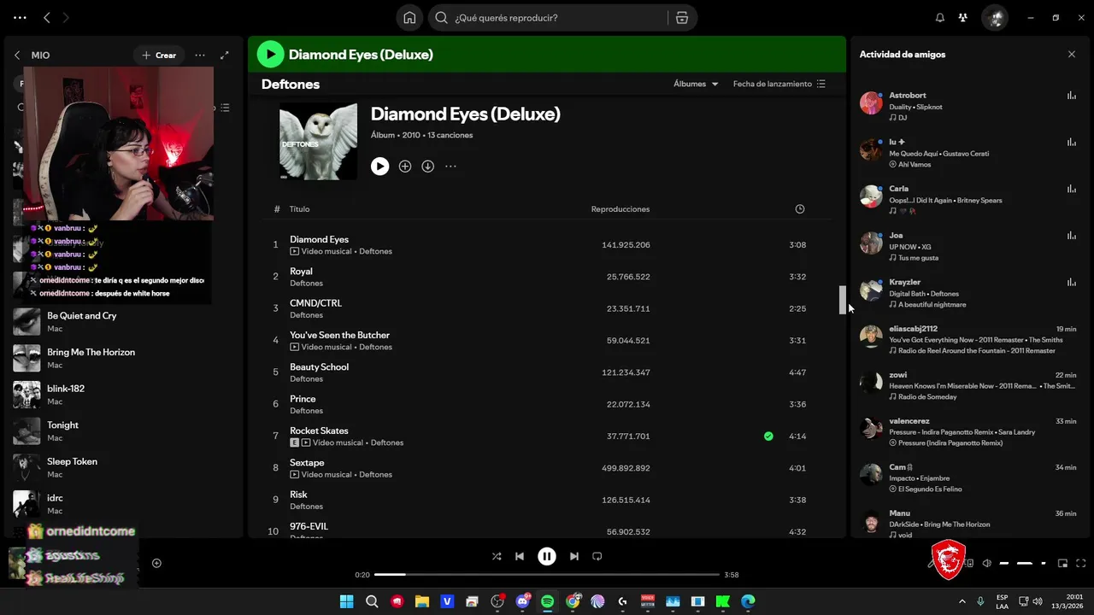Go to Spotify Home via the house icon
Image resolution: width=1094 pixels, height=615 pixels.
pos(409,18)
